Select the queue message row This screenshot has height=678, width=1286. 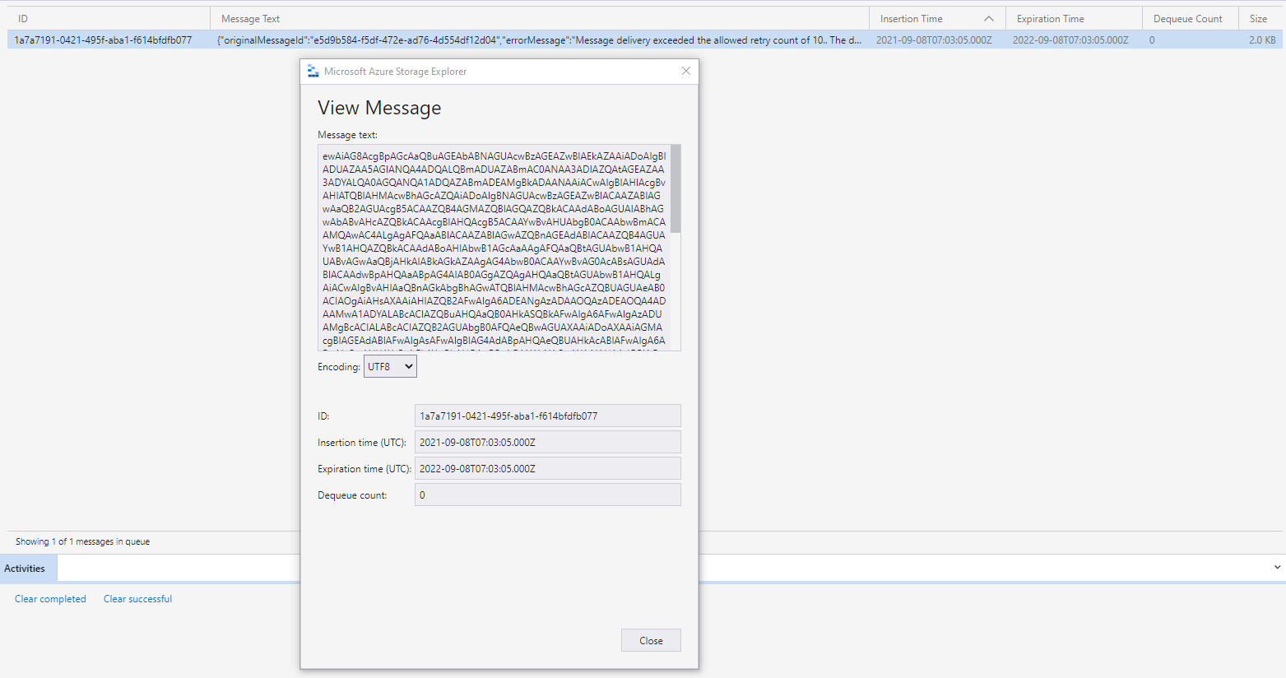[x=107, y=39]
